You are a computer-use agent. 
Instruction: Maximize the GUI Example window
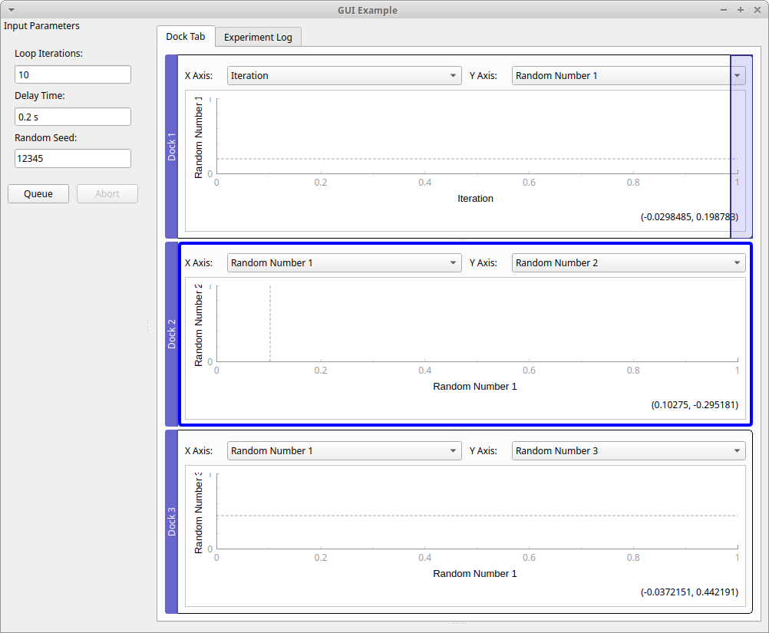coord(741,10)
